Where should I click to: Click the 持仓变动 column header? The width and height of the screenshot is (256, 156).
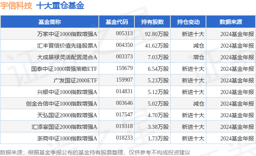pos(188,22)
